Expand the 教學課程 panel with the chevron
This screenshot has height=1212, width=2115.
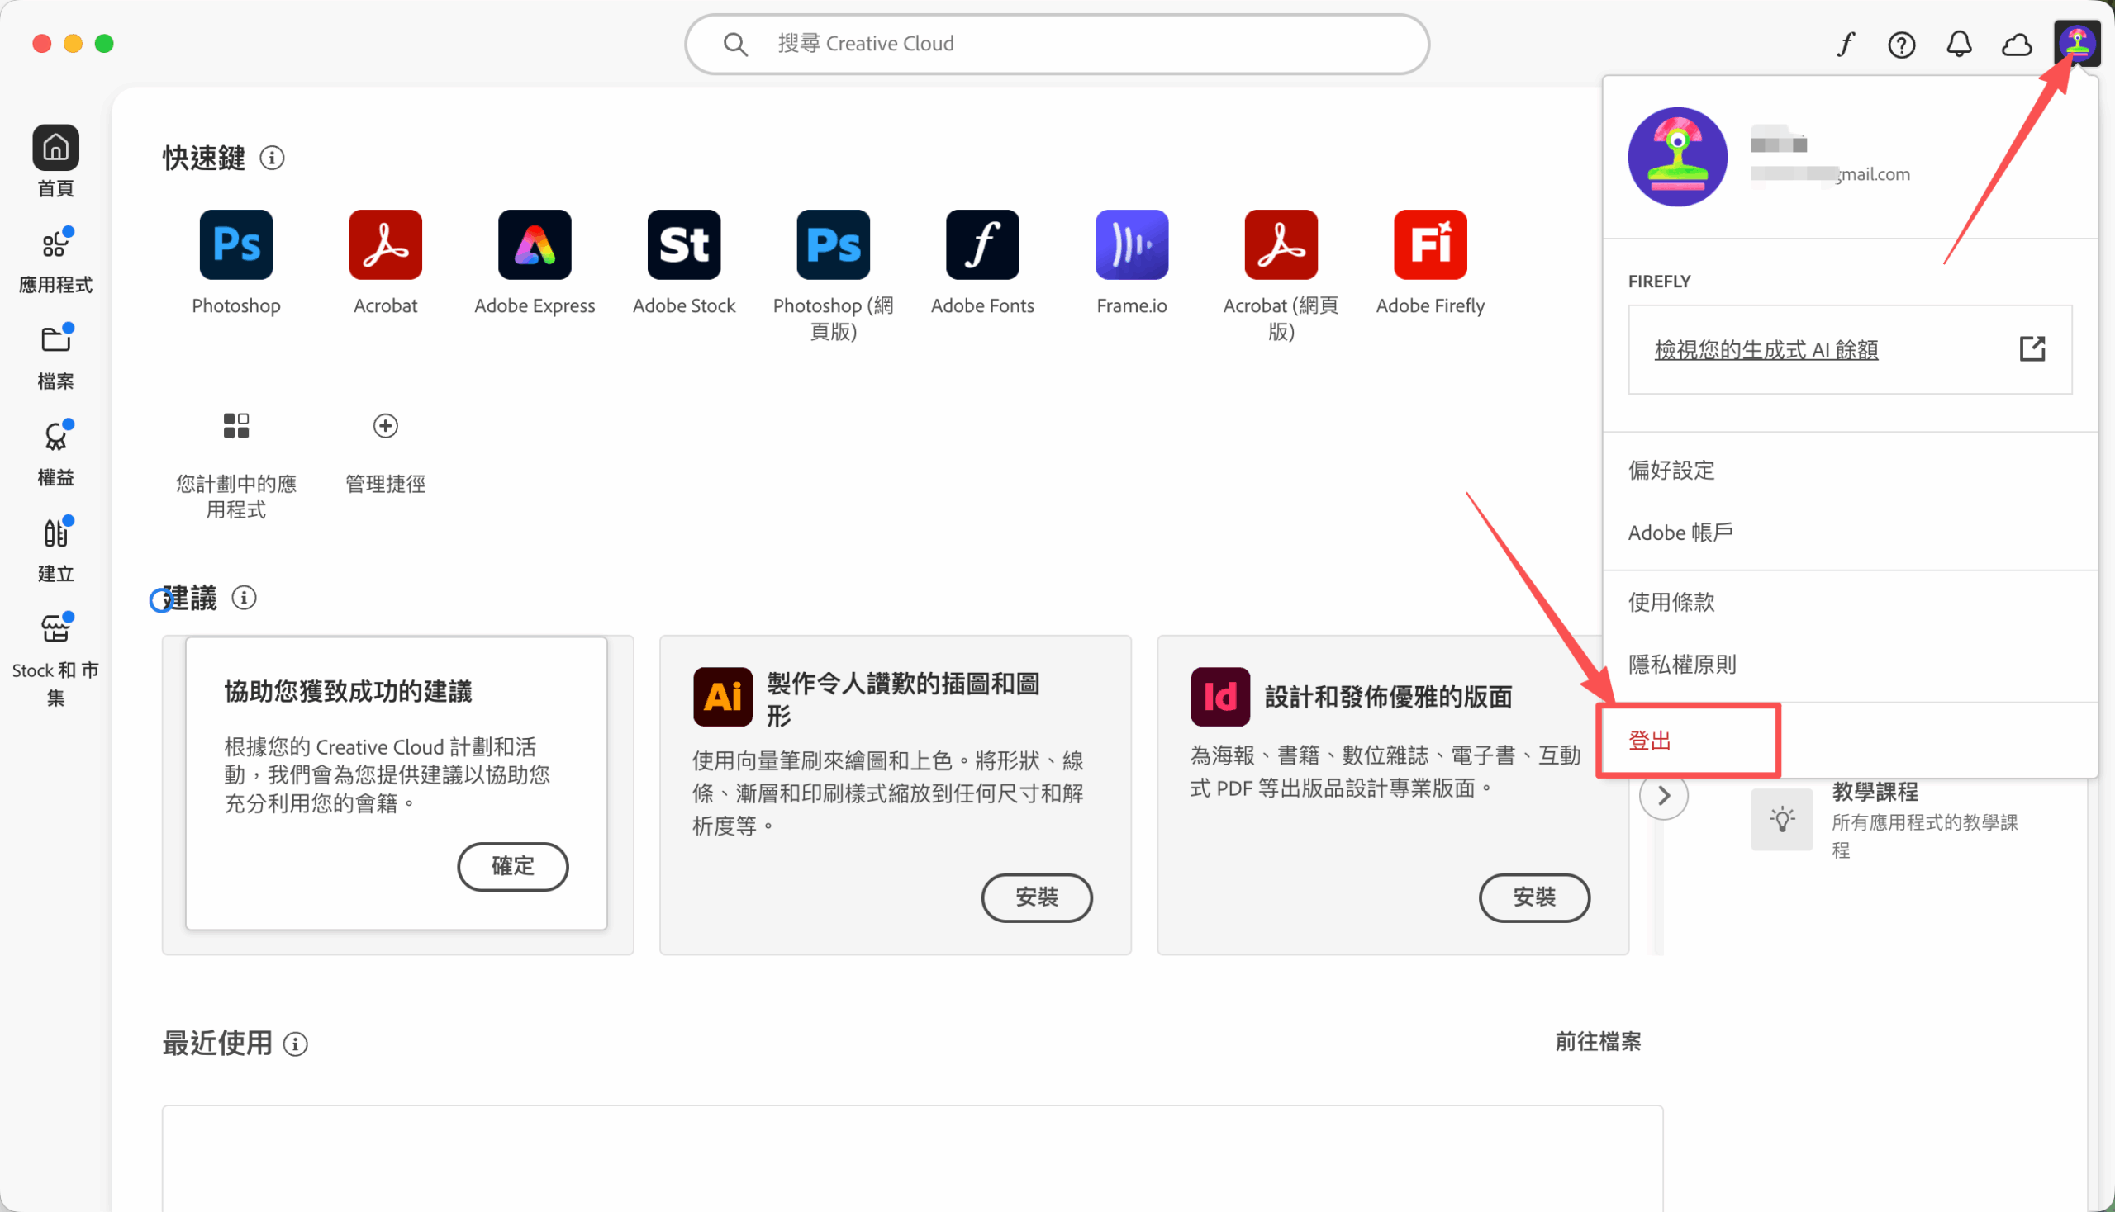(x=1663, y=795)
